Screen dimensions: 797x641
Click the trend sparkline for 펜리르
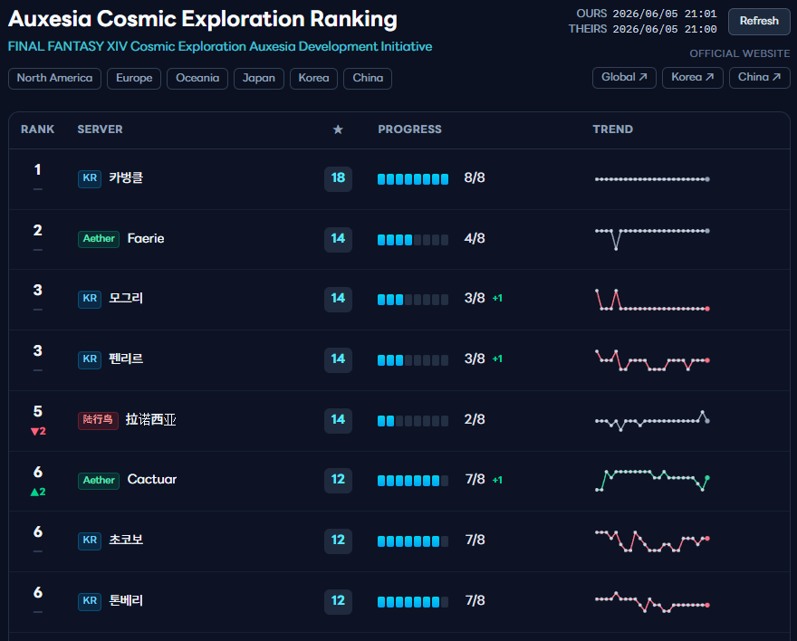[x=652, y=359]
